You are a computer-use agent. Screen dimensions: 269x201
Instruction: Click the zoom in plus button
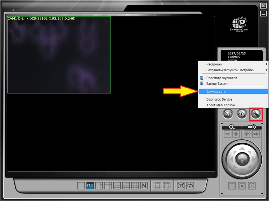click(x=236, y=134)
